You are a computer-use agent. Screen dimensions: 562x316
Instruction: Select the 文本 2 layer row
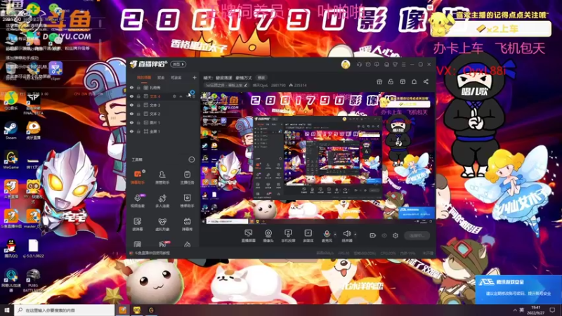[x=162, y=114]
